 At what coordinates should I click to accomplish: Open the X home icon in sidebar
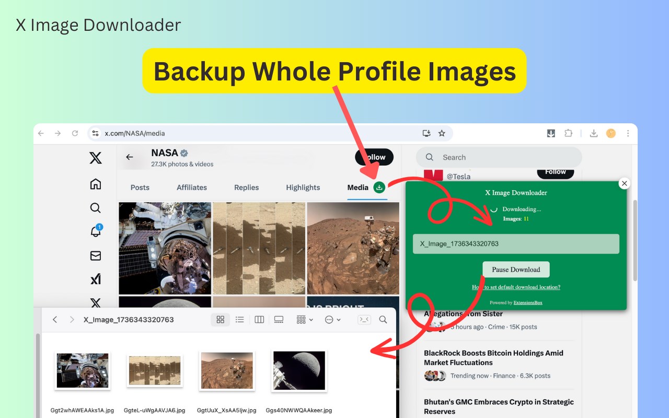95,184
